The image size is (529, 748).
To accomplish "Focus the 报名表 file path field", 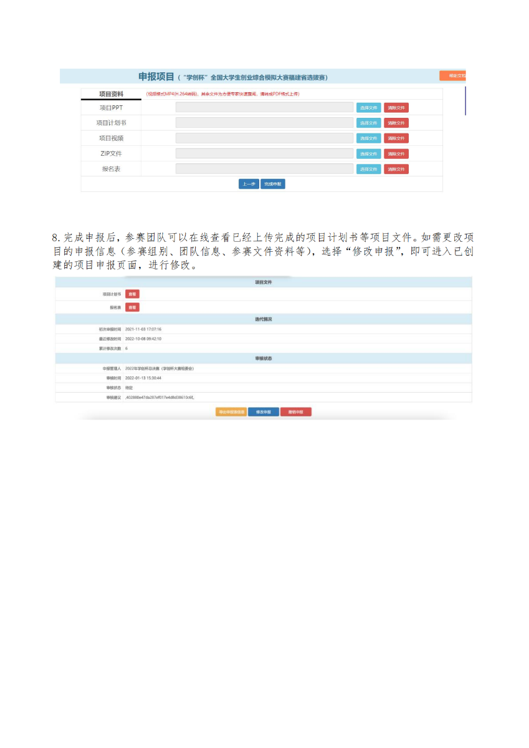I will (x=264, y=169).
